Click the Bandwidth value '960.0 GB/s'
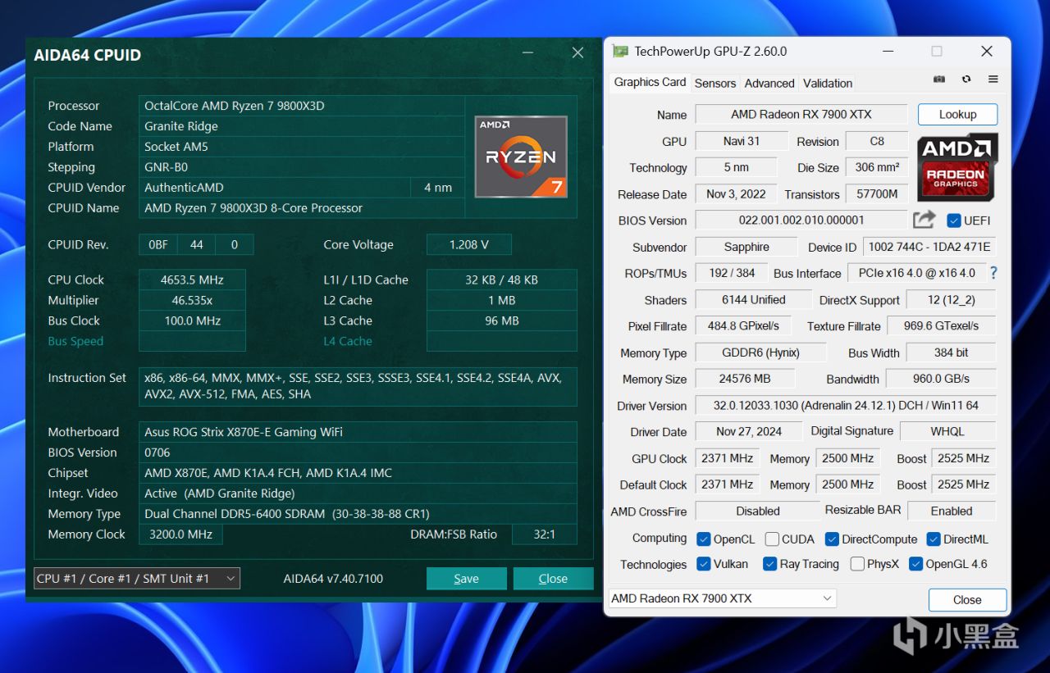Viewport: 1050px width, 673px height. click(x=941, y=379)
